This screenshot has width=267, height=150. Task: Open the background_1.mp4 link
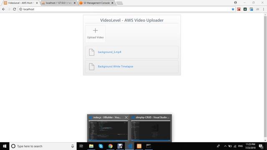pyautogui.click(x=109, y=52)
